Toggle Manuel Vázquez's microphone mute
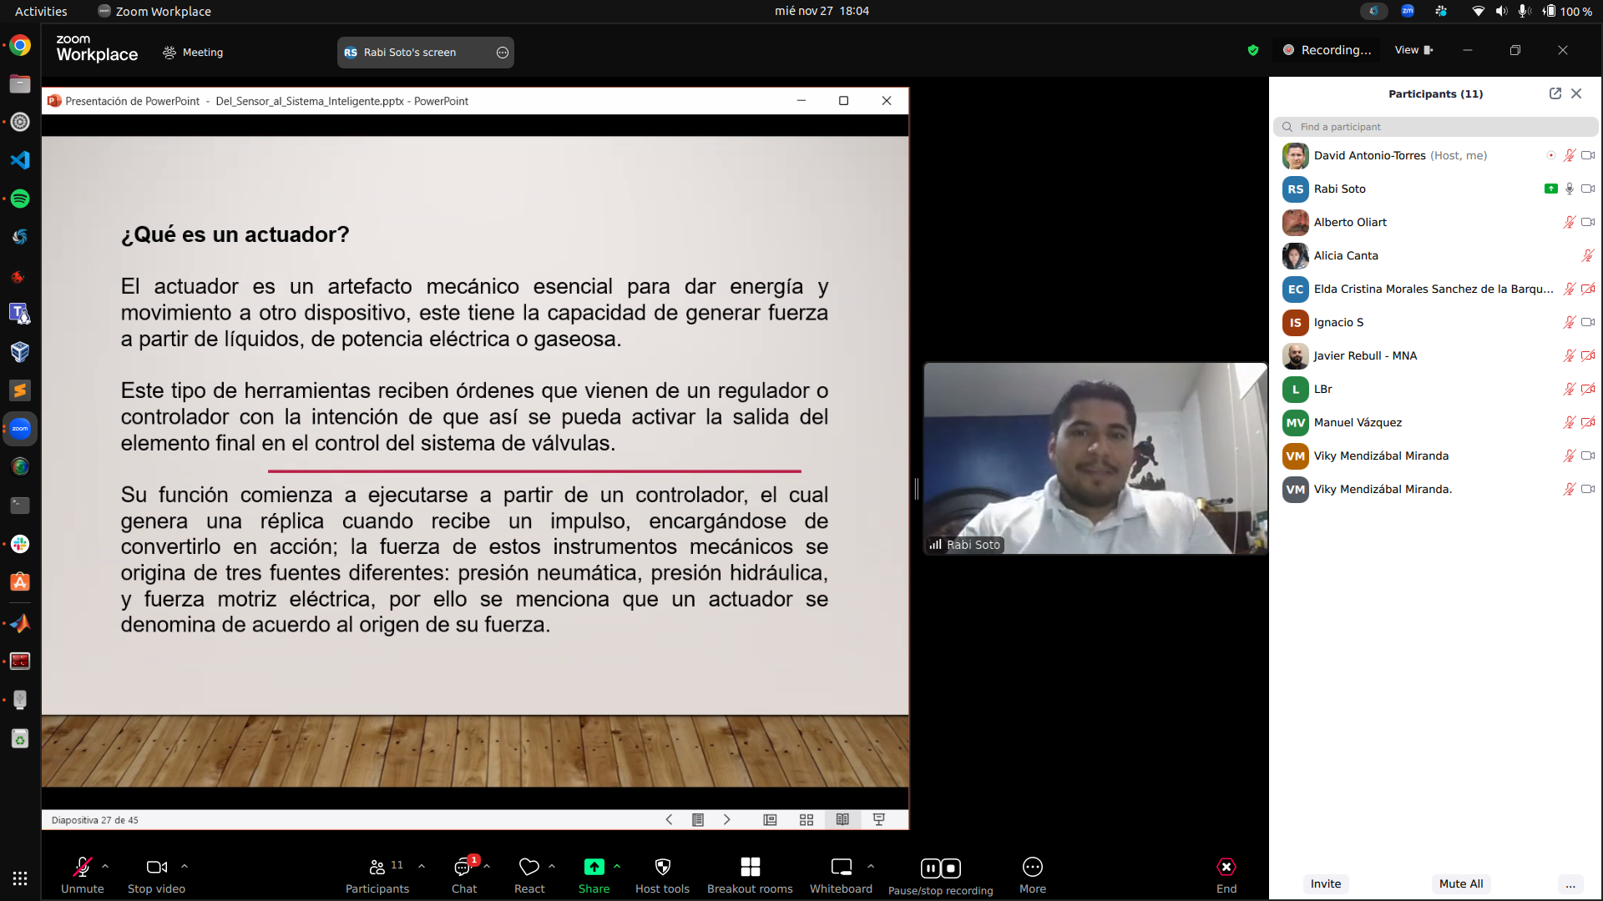1603x901 pixels. (1570, 423)
